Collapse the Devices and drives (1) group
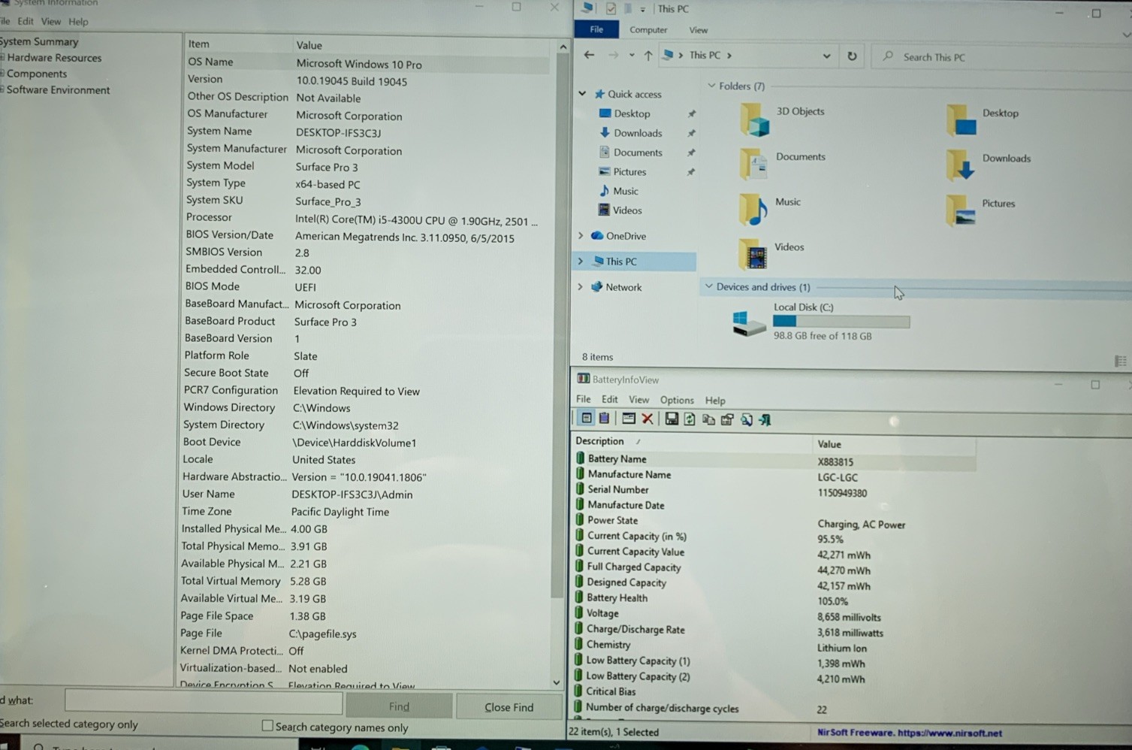The height and width of the screenshot is (750, 1132). pos(708,286)
